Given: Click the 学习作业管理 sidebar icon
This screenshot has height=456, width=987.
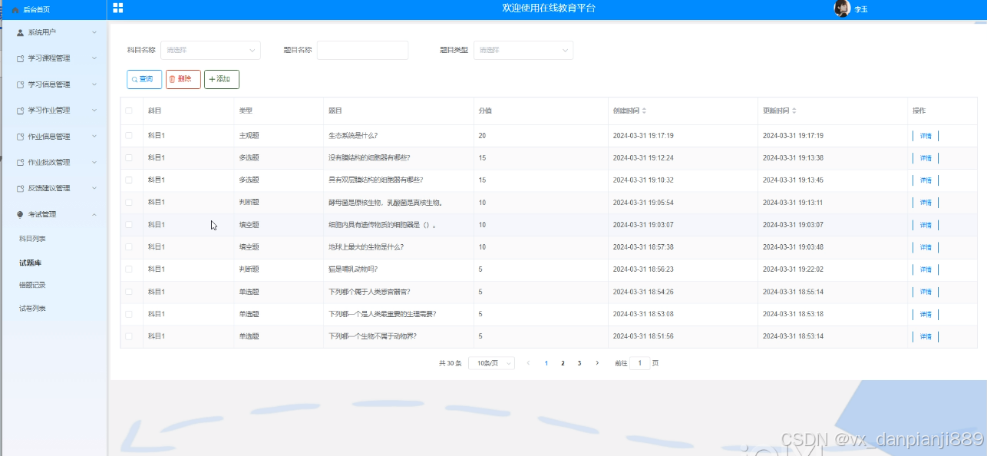Looking at the screenshot, I should [x=20, y=111].
